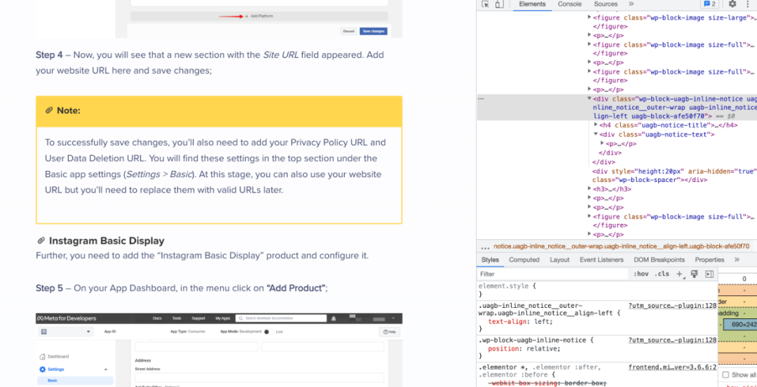Open the Event Listeners tab

(601, 260)
